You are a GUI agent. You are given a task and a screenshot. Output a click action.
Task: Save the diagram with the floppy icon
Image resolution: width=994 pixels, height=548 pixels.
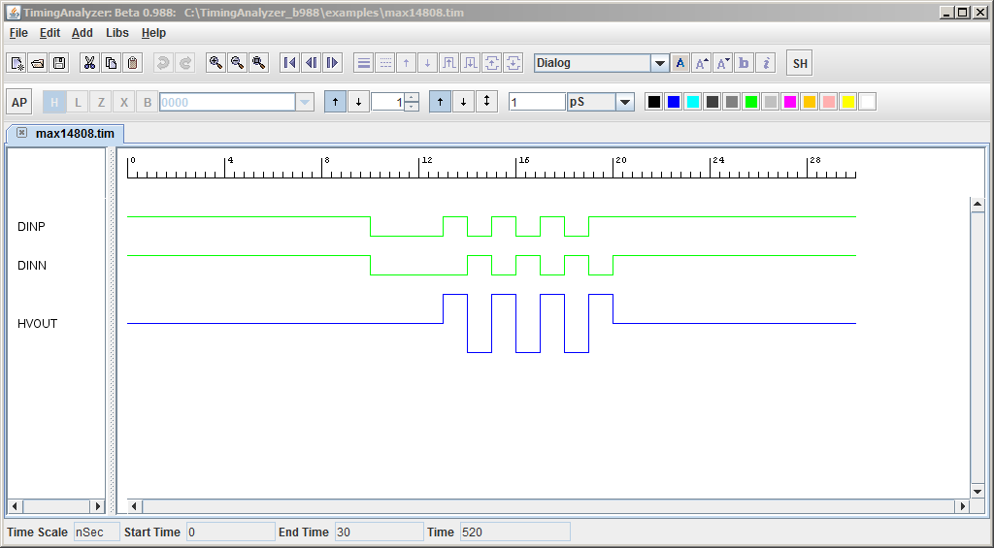pos(59,63)
